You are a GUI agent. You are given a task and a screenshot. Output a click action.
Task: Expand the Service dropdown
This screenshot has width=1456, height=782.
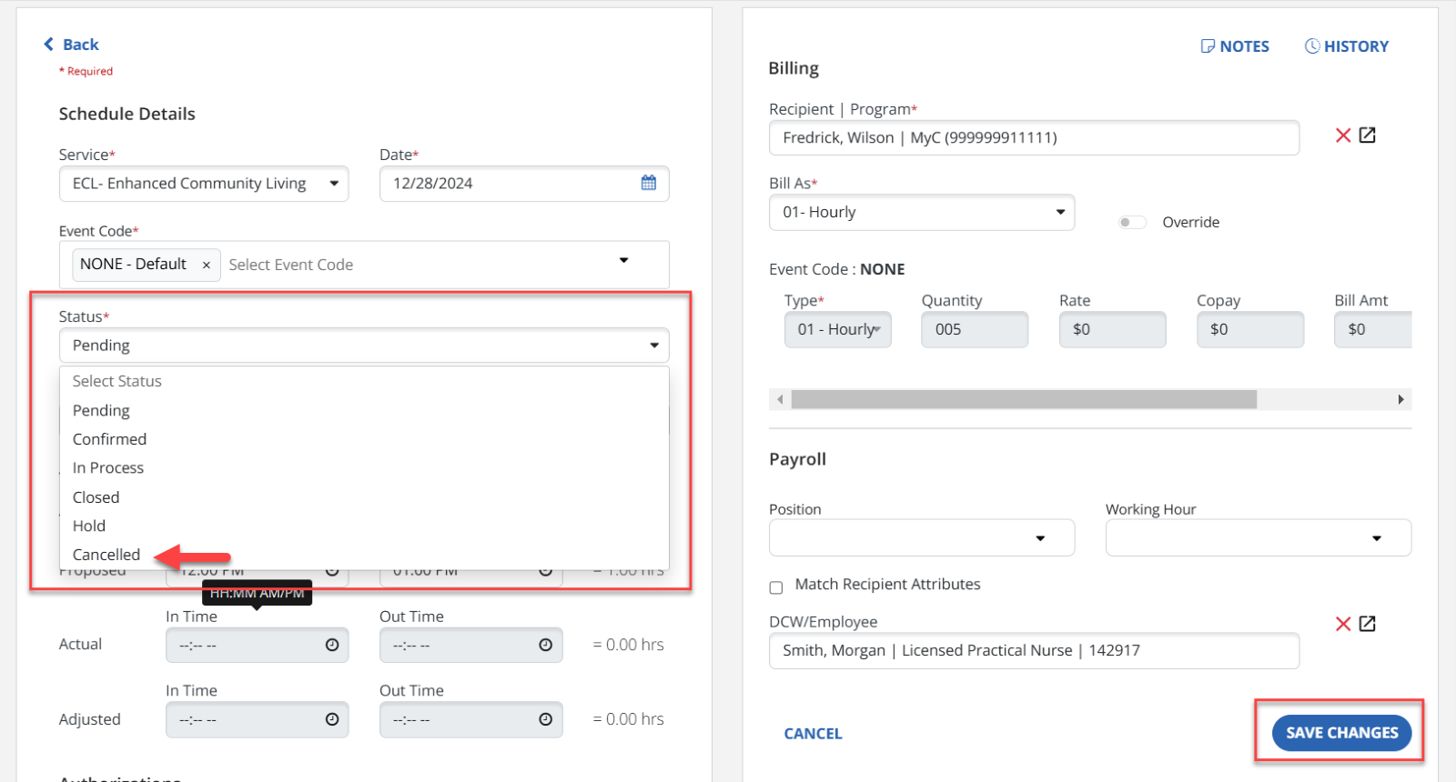334,184
